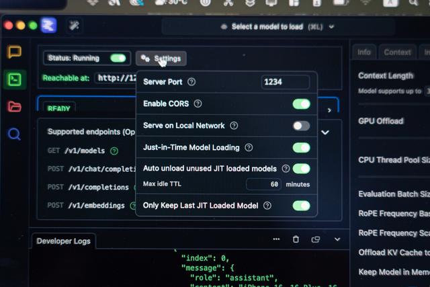Pop out the Developer Logs panel
The image size is (430, 287).
(x=315, y=239)
